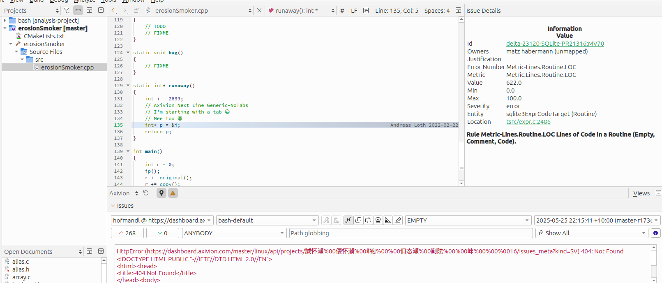Open the runaway(): int * symbol dropdown
This screenshot has height=283, width=662.
(333, 11)
